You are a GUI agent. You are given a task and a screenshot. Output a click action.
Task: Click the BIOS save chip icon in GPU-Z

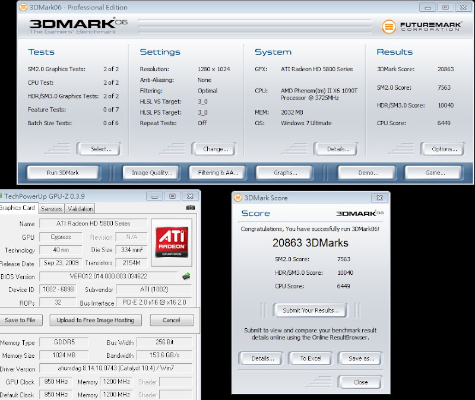point(186,276)
